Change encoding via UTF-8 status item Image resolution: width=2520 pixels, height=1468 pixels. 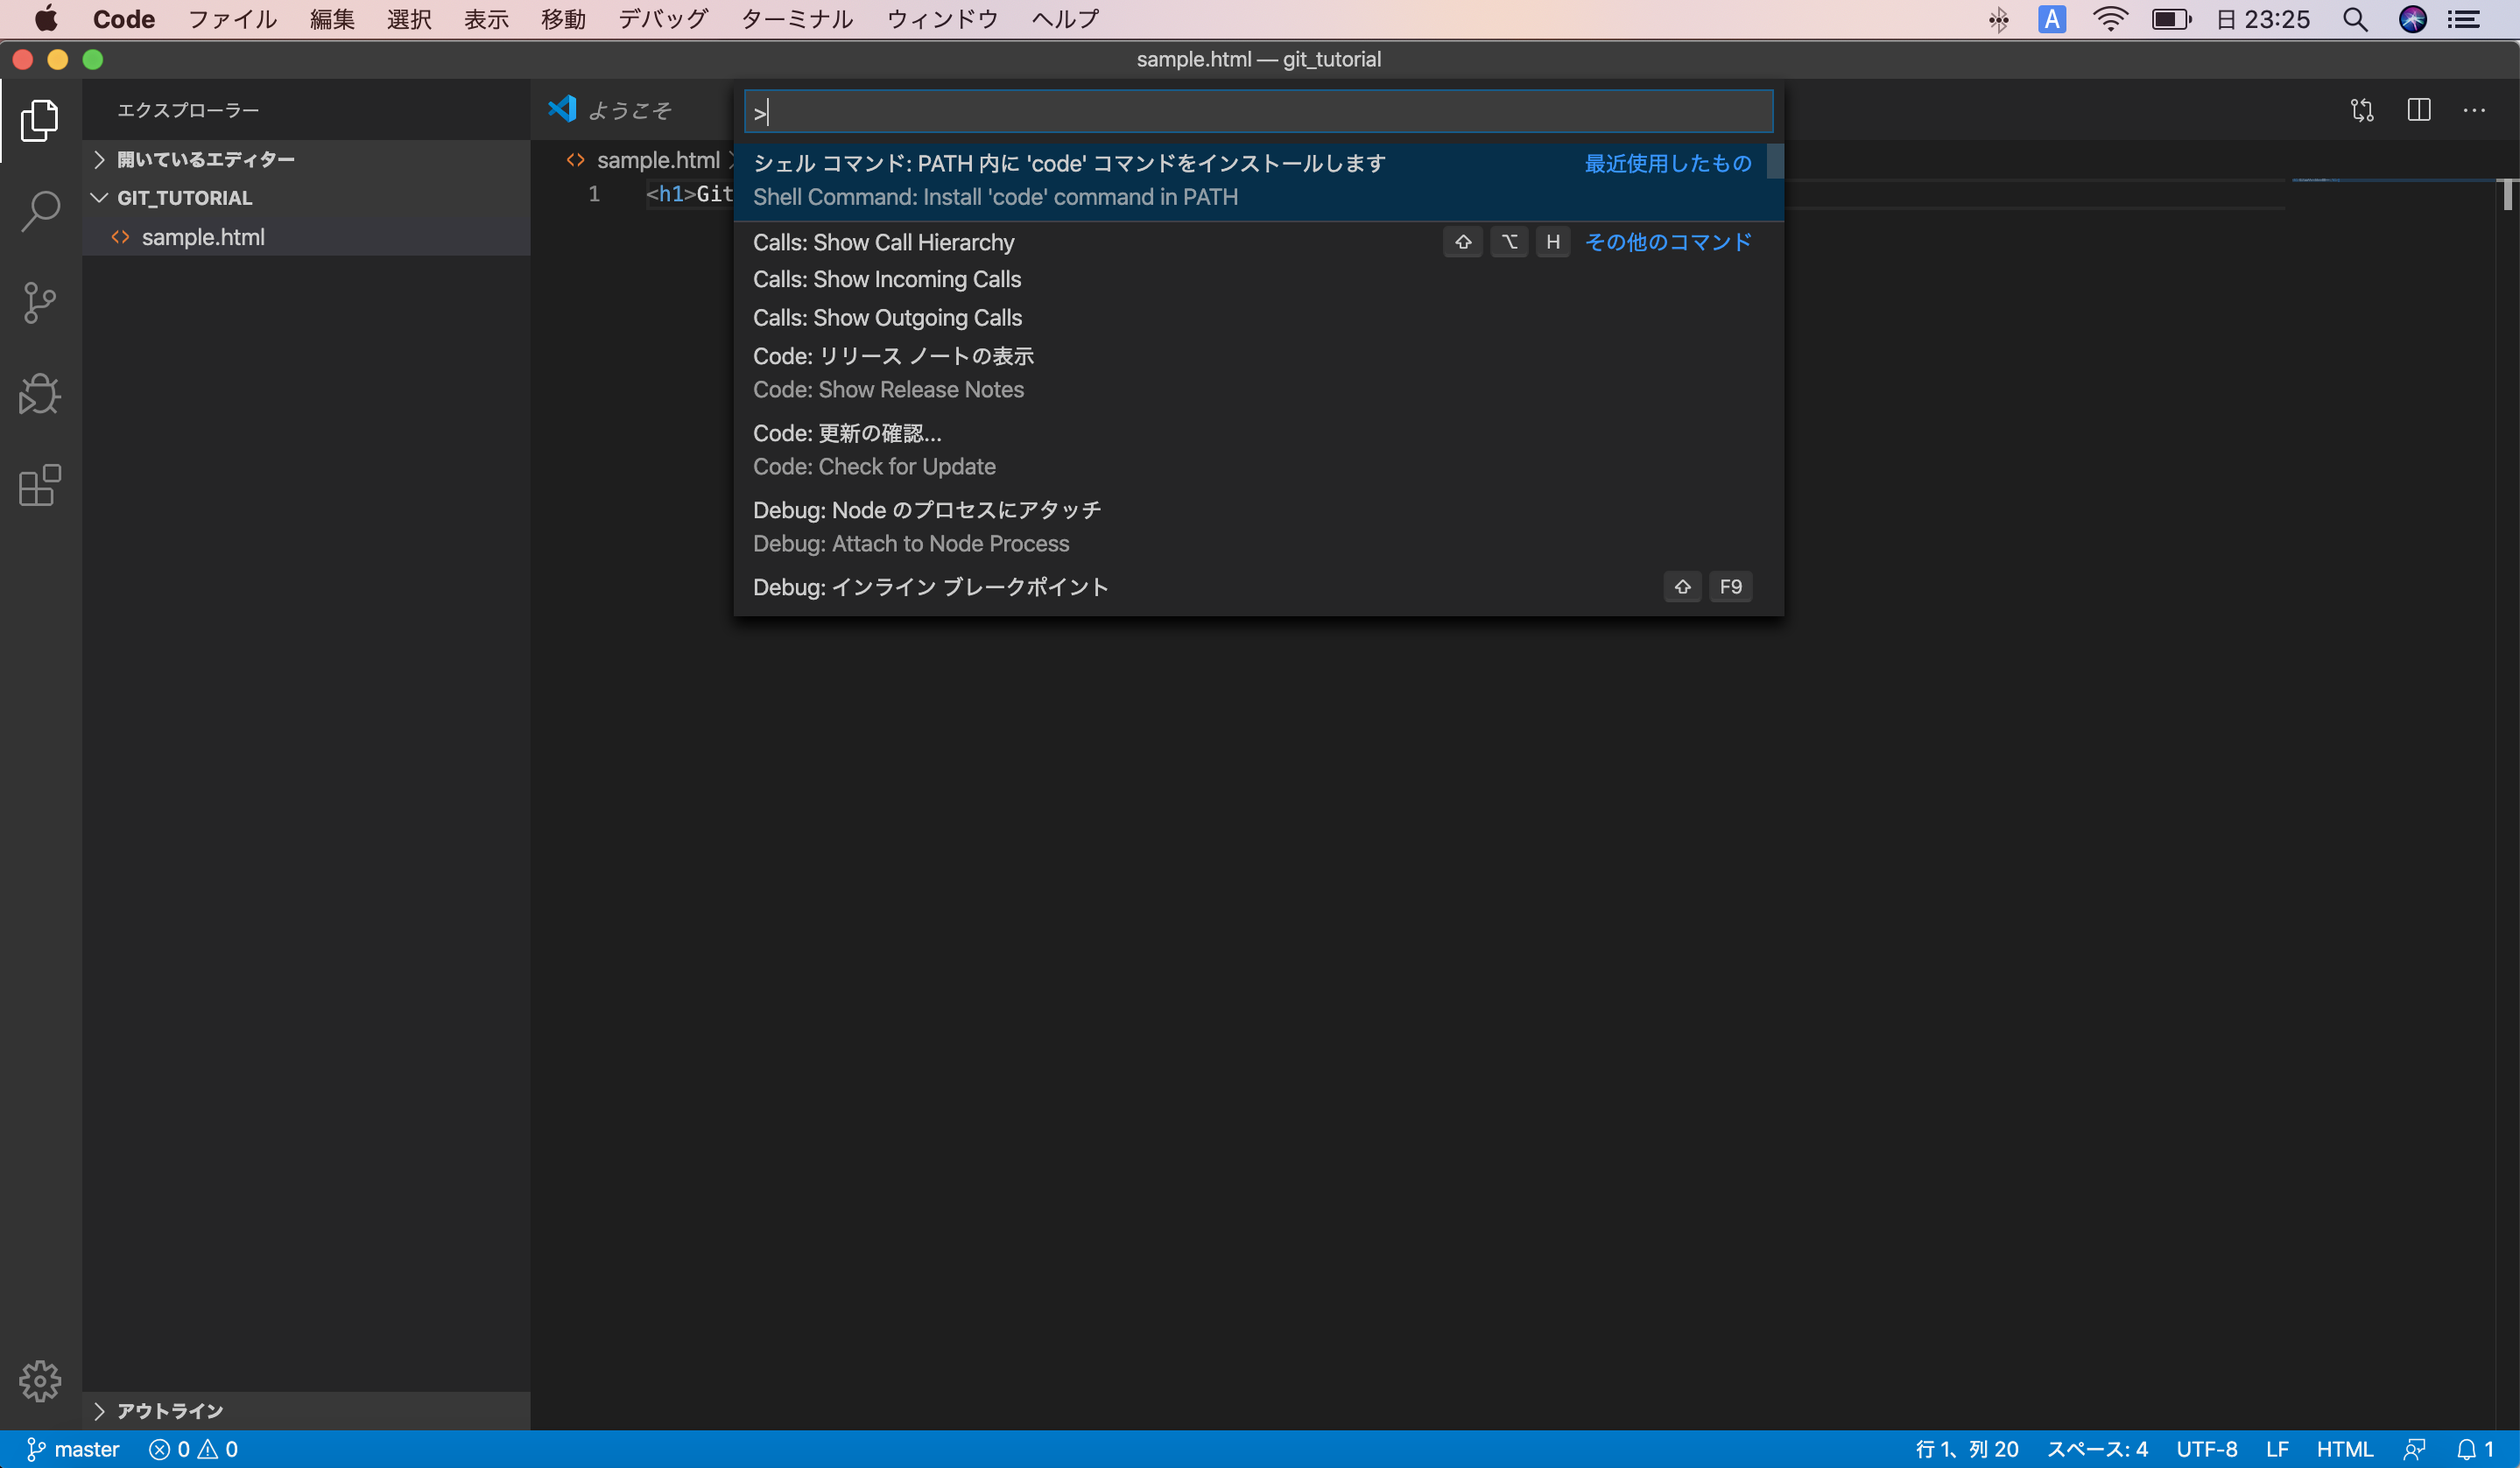point(2206,1449)
